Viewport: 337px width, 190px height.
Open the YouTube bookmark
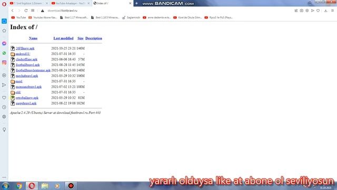coord(19,17)
